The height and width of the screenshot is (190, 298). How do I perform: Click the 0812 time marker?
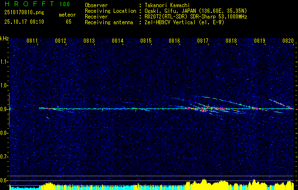point(61,41)
